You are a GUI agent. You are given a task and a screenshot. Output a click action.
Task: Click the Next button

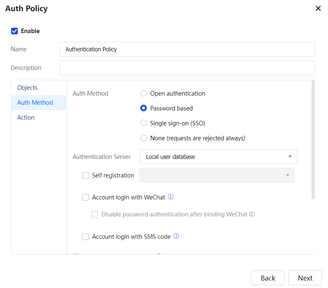(x=305, y=278)
